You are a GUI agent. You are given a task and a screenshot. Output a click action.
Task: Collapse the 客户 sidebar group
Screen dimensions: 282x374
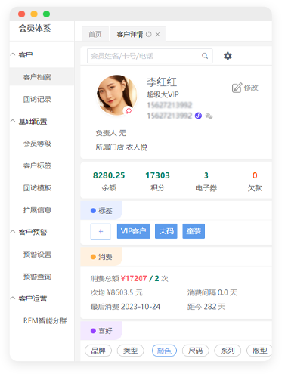click(x=13, y=54)
